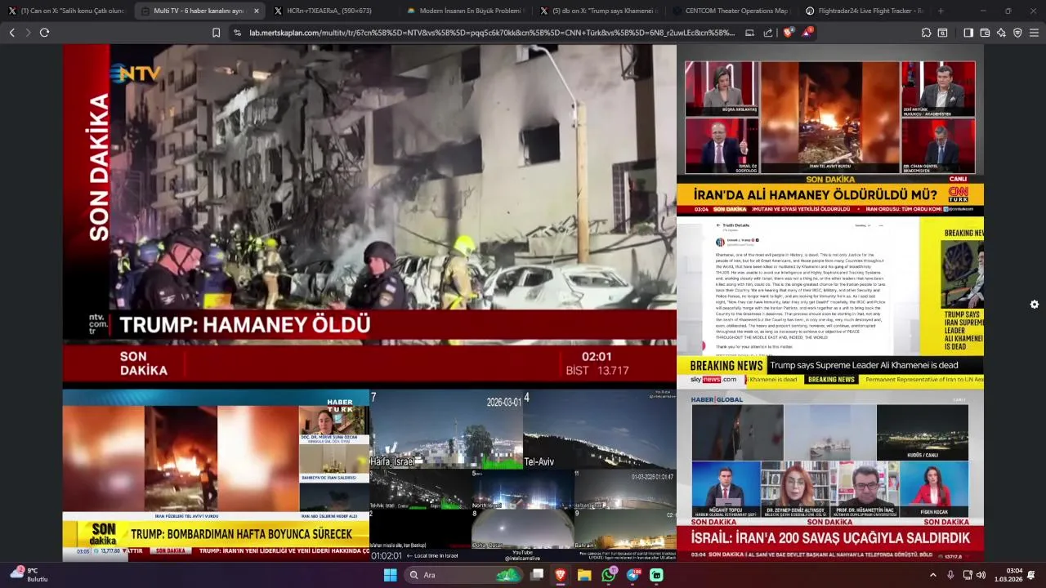Bookmark this page with the bookmark icon

coord(216,33)
